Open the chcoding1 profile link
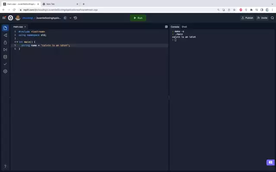 click(28, 18)
